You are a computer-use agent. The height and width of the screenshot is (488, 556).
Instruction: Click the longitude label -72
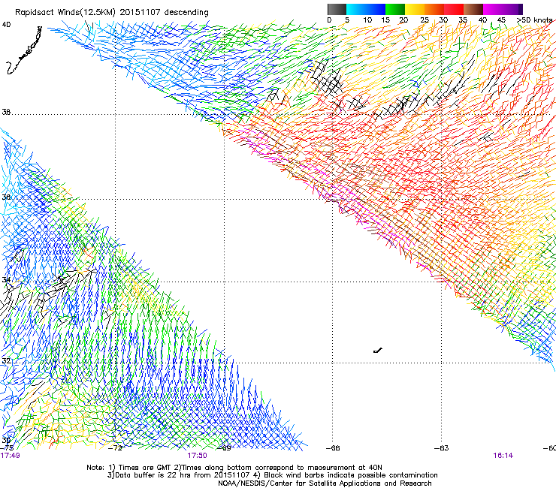[115, 448]
